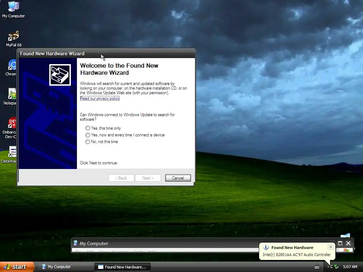The height and width of the screenshot is (272, 363).
Task: Close the My Computer window
Action: pos(348,243)
